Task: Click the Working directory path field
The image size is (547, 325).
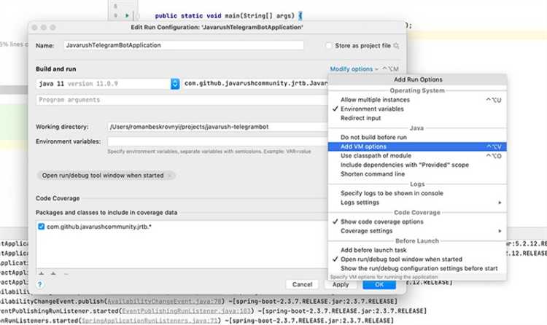Action: coord(217,127)
